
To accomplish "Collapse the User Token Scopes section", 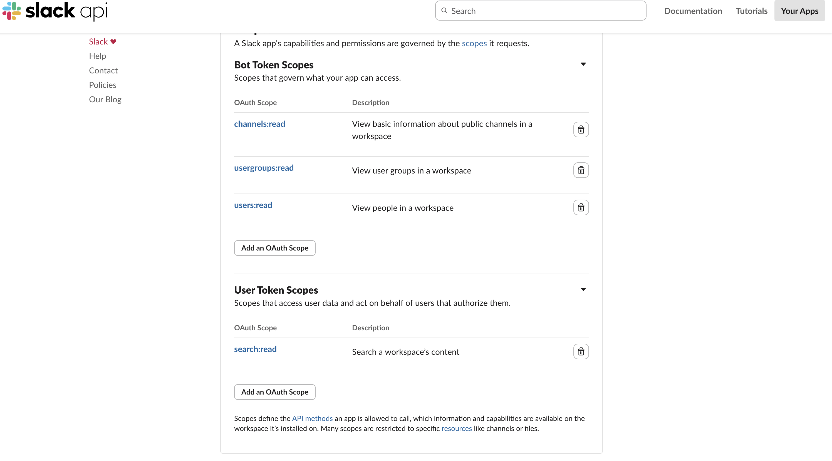I will tap(583, 289).
